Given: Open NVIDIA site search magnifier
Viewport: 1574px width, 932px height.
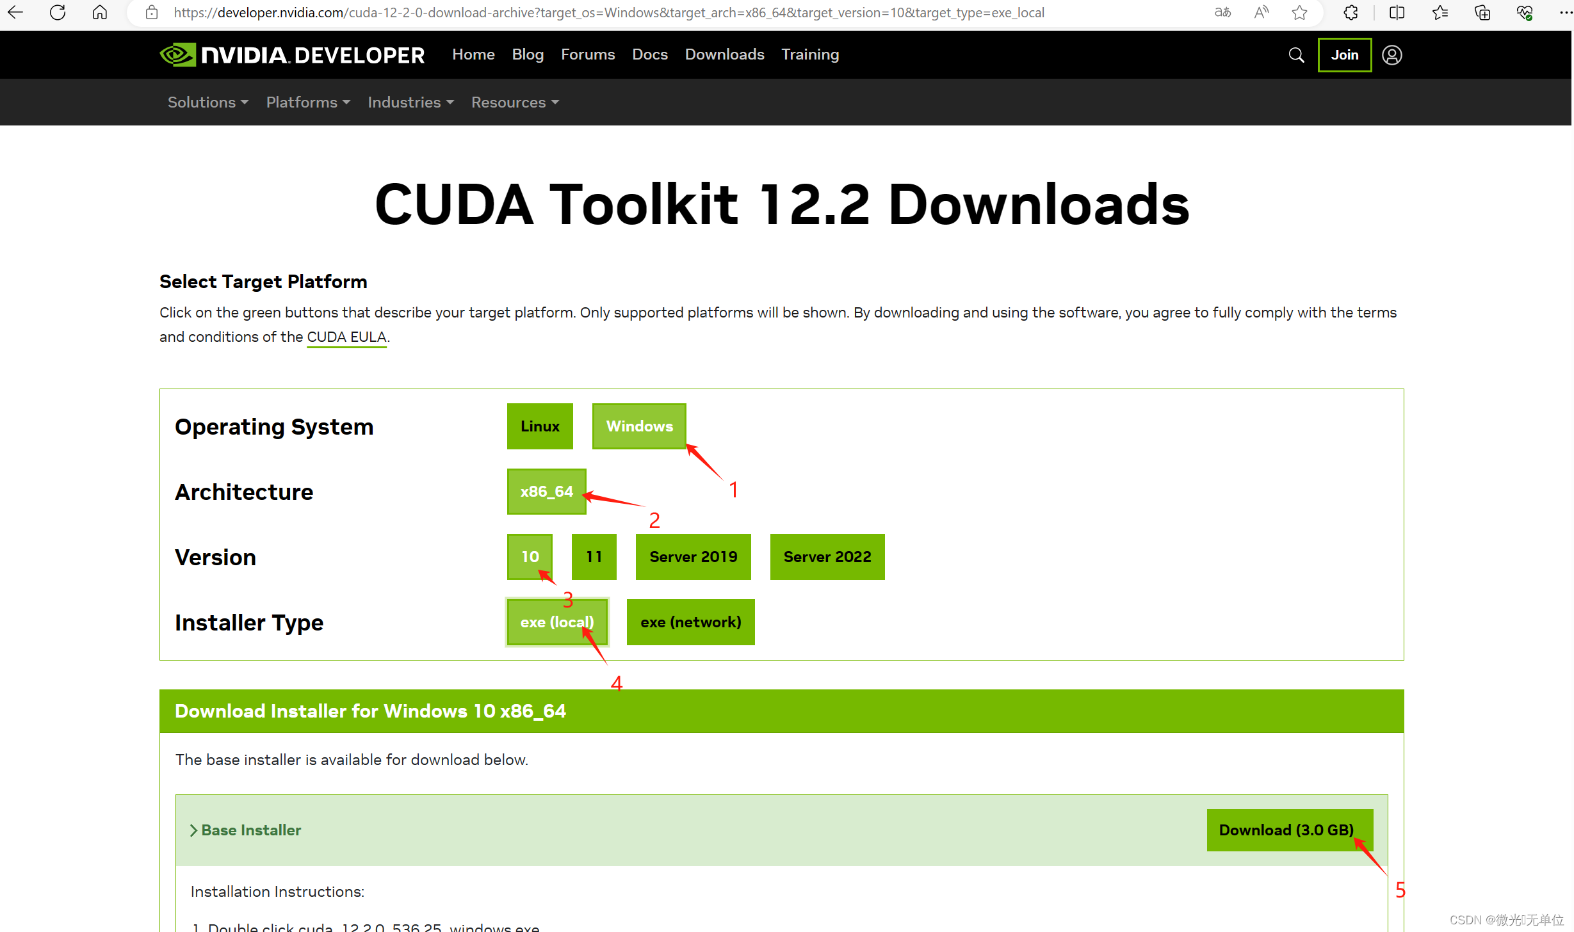Looking at the screenshot, I should click(x=1296, y=55).
